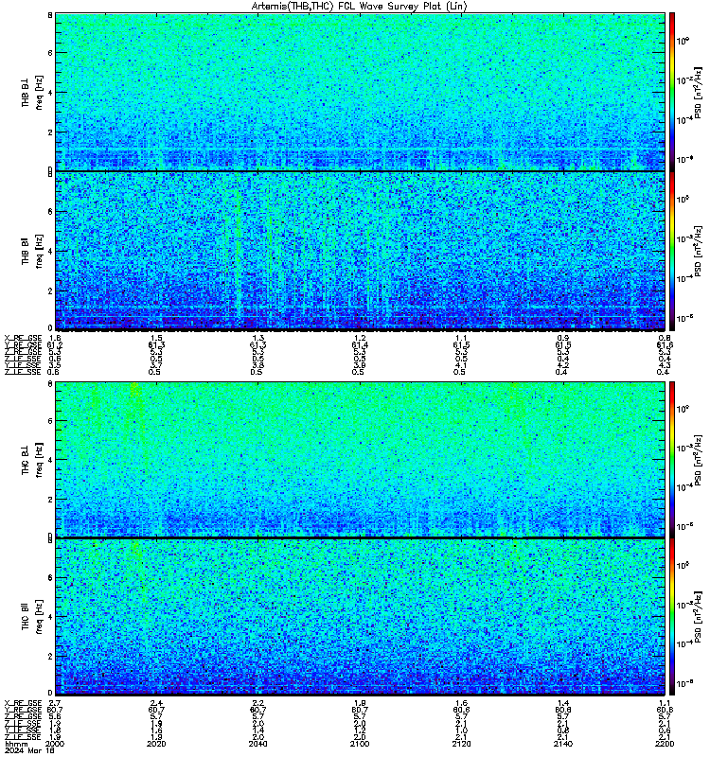Image resolution: width=710 pixels, height=757 pixels.
Task: Click the THB X_RE_GSE value '1.2'
Action: 360,339
